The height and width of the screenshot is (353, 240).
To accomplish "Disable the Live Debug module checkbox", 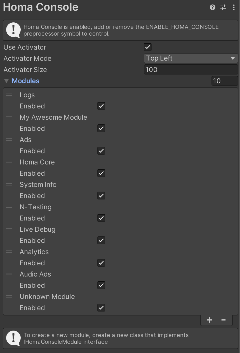I will 101,241.
